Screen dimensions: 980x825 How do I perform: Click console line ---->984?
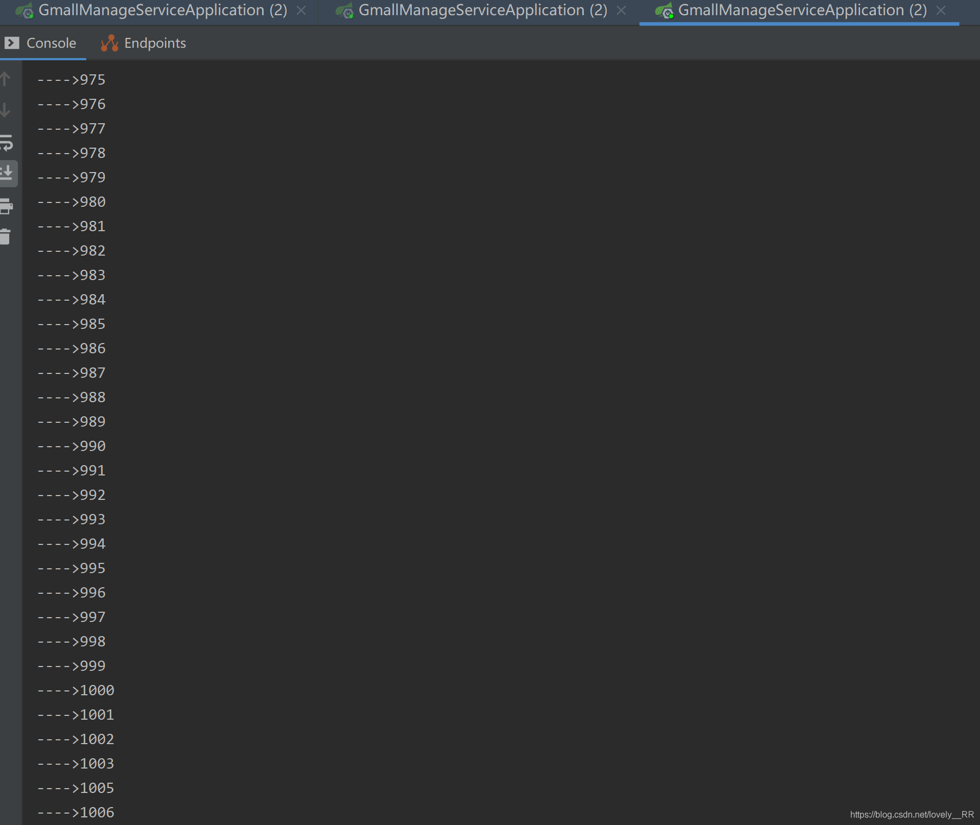(x=71, y=300)
